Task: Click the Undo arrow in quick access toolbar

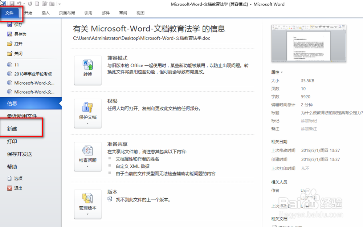Action: 19,4
